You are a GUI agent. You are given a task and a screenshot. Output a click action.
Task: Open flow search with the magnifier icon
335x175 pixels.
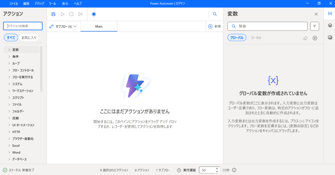tap(215, 14)
